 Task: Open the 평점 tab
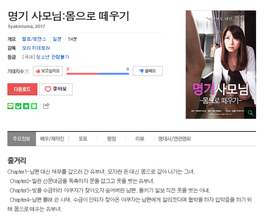click(112, 139)
